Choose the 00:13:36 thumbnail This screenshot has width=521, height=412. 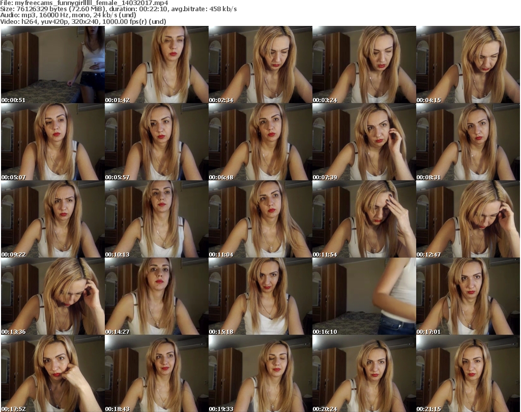pos(53,297)
